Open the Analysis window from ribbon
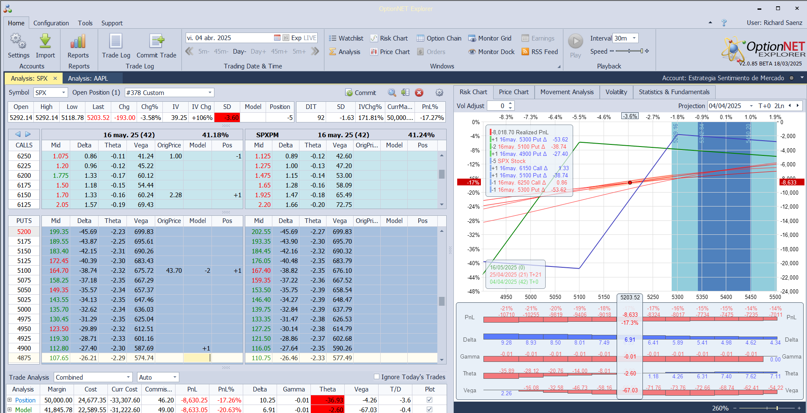Viewport: 807px width, 413px height. click(345, 52)
